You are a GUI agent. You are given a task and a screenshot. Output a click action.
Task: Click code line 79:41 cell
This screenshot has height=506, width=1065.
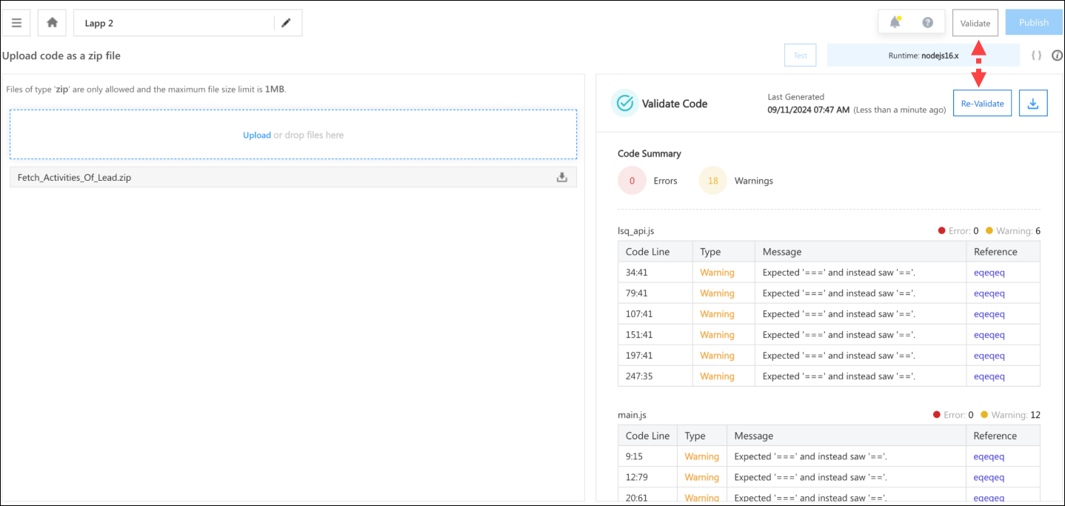click(655, 293)
